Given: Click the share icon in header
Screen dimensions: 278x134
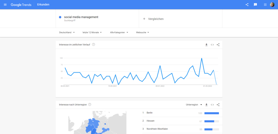Looking at the screenshot, I should tap(247, 5).
